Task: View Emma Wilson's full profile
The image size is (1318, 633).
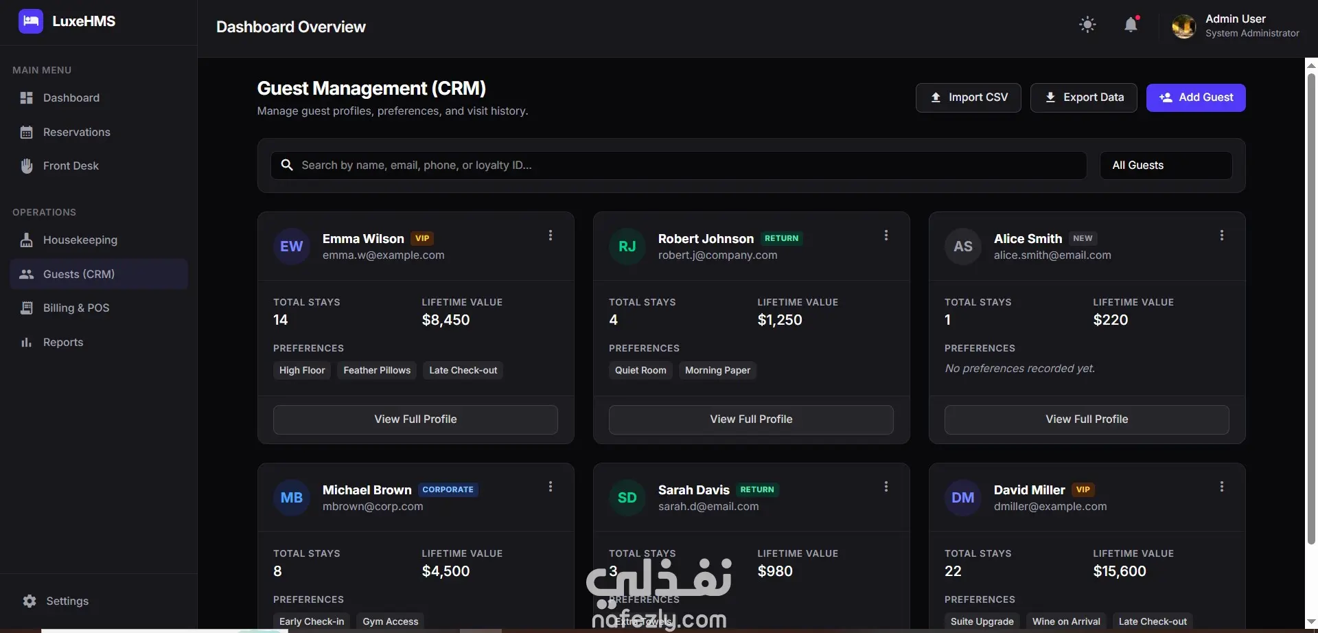Action: click(415, 419)
